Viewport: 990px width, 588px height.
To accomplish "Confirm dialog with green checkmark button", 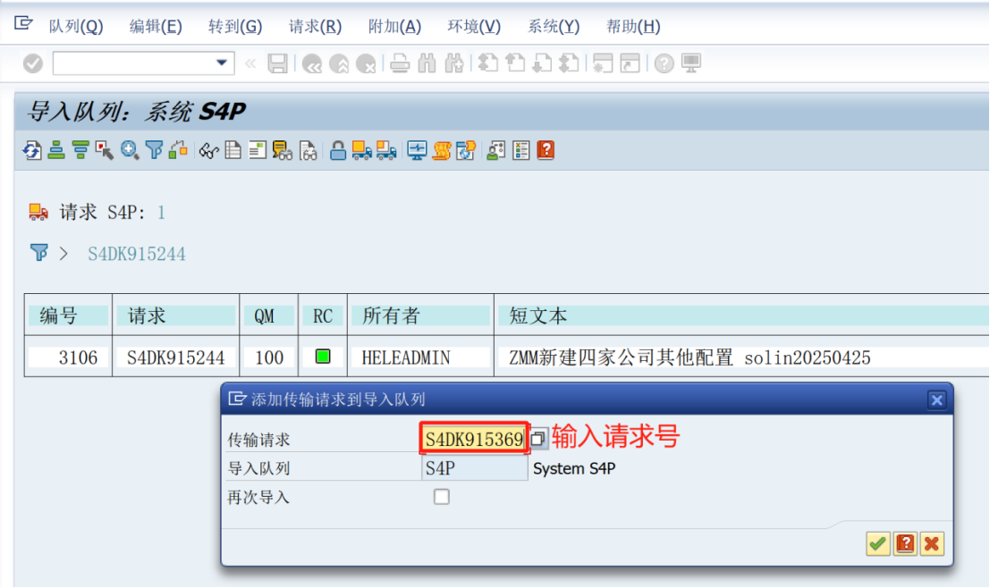I will click(x=877, y=544).
